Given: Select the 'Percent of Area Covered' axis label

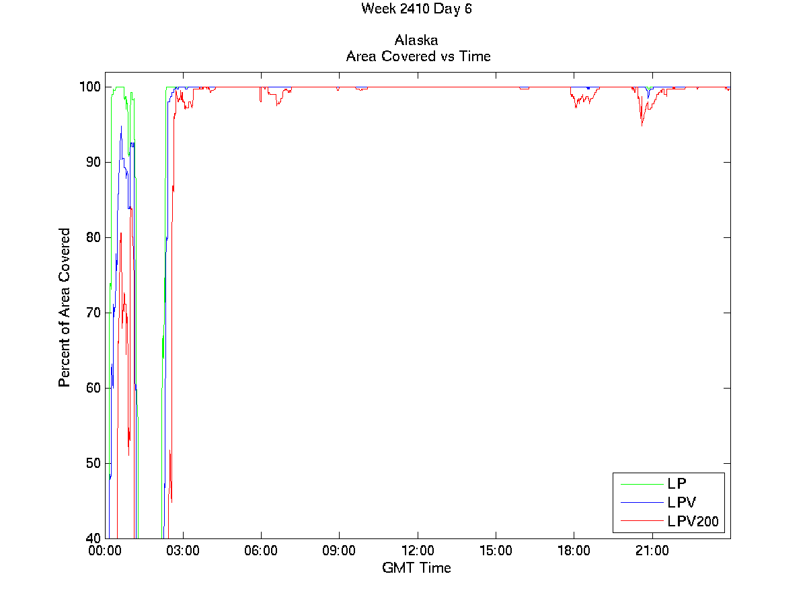Looking at the screenshot, I should 65,307.
